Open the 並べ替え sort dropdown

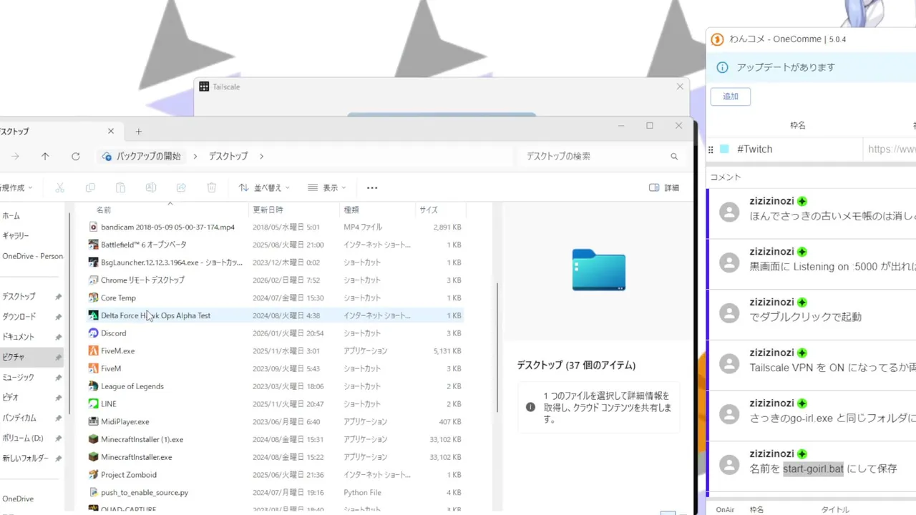tap(264, 187)
